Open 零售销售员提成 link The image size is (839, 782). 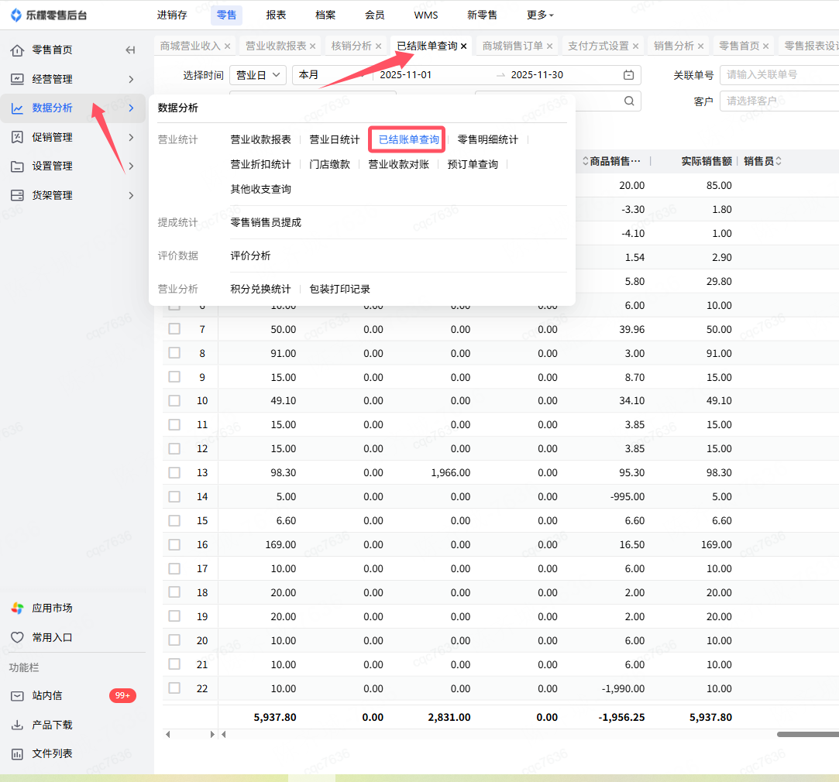click(266, 222)
